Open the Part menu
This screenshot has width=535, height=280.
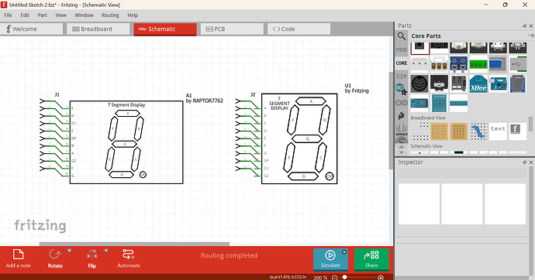coord(43,15)
